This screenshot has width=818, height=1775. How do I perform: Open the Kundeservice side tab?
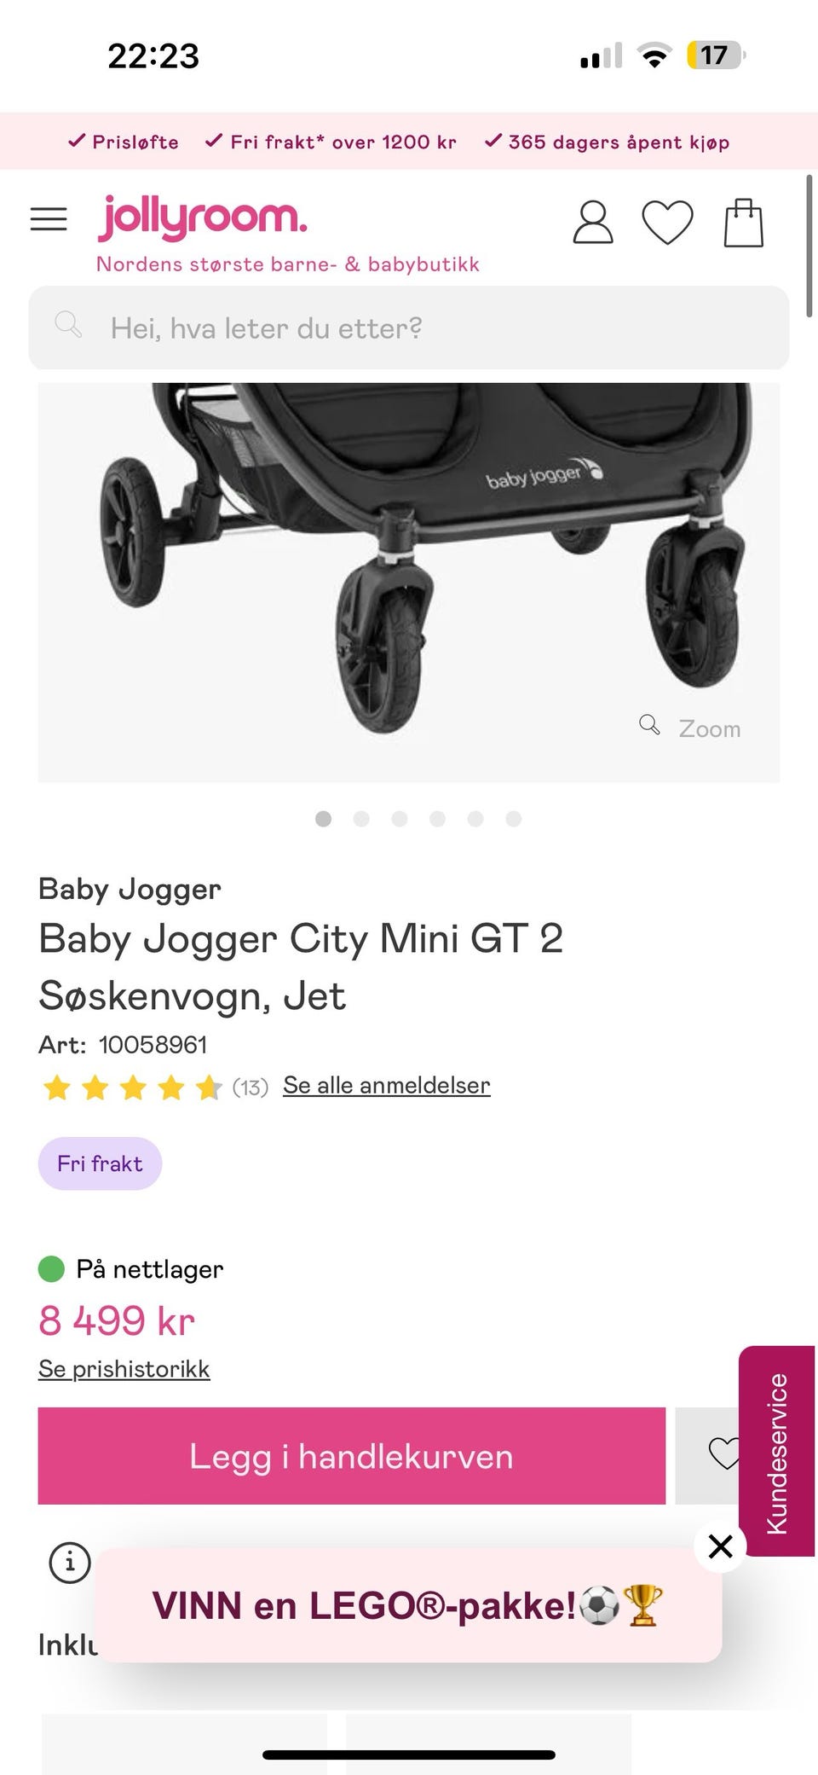(x=776, y=1451)
